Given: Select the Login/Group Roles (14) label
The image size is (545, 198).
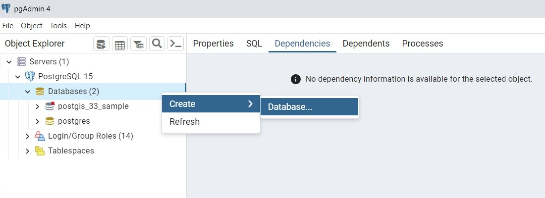Looking at the screenshot, I should click(x=91, y=136).
